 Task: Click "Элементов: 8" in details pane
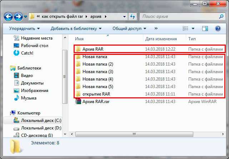[45, 143]
